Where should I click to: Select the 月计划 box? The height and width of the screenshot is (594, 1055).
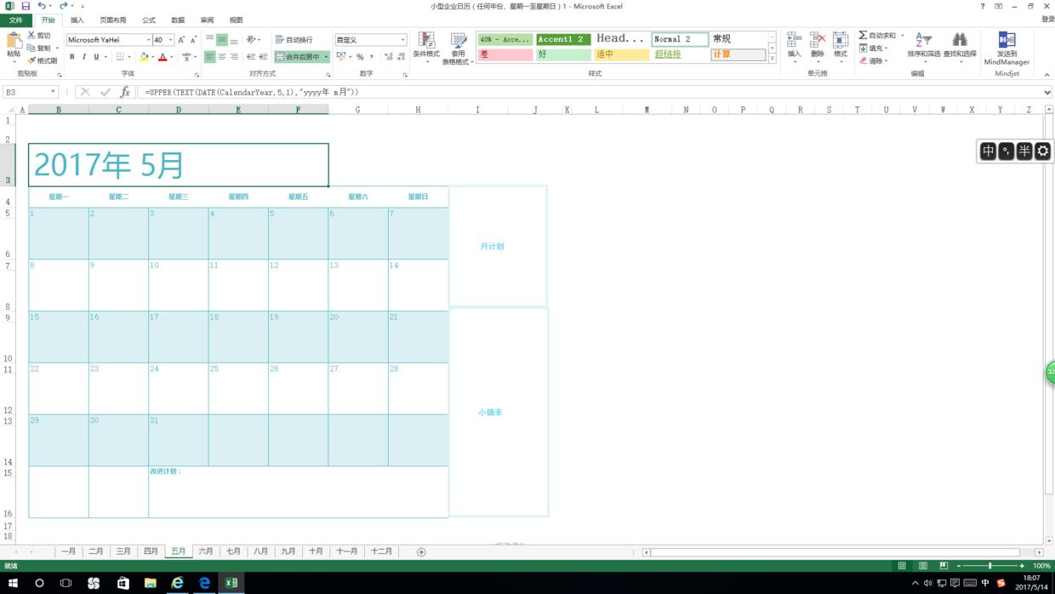point(498,246)
